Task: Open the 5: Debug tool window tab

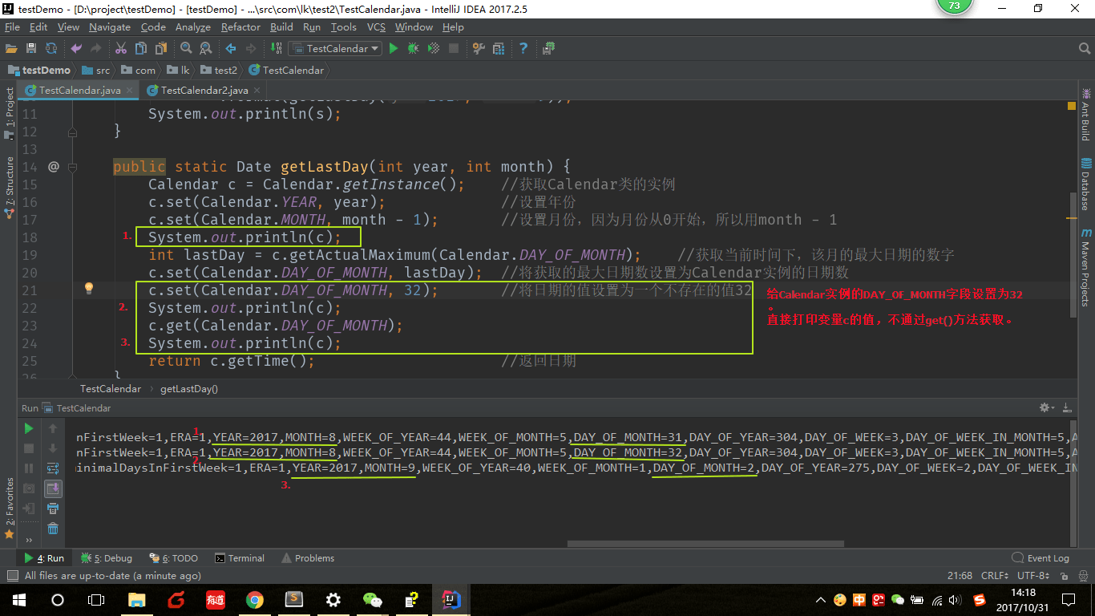Action: tap(106, 558)
